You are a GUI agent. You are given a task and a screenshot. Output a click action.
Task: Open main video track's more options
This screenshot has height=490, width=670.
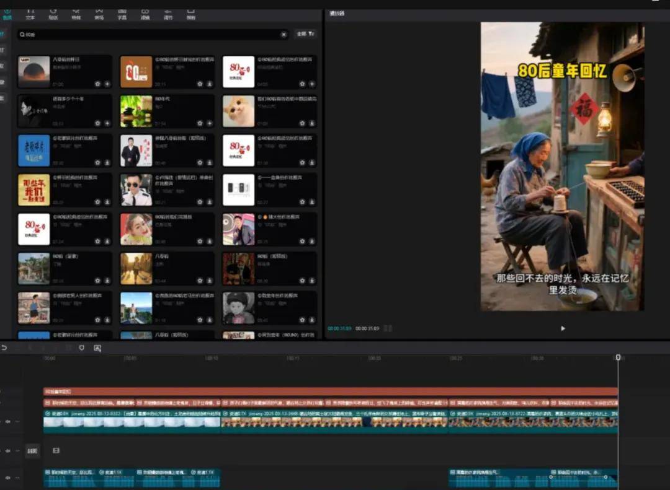click(17, 421)
